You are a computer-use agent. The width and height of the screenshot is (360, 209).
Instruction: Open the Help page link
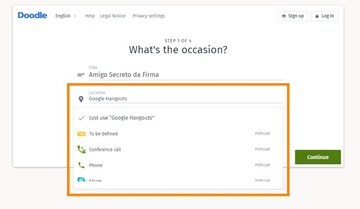(x=90, y=16)
